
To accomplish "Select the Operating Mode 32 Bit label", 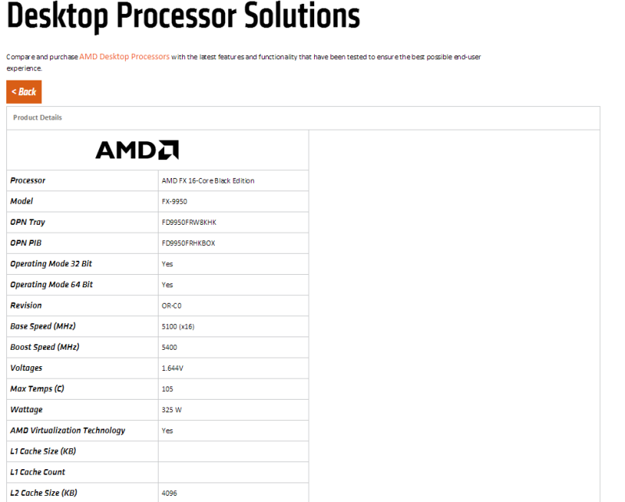I will click(51, 264).
